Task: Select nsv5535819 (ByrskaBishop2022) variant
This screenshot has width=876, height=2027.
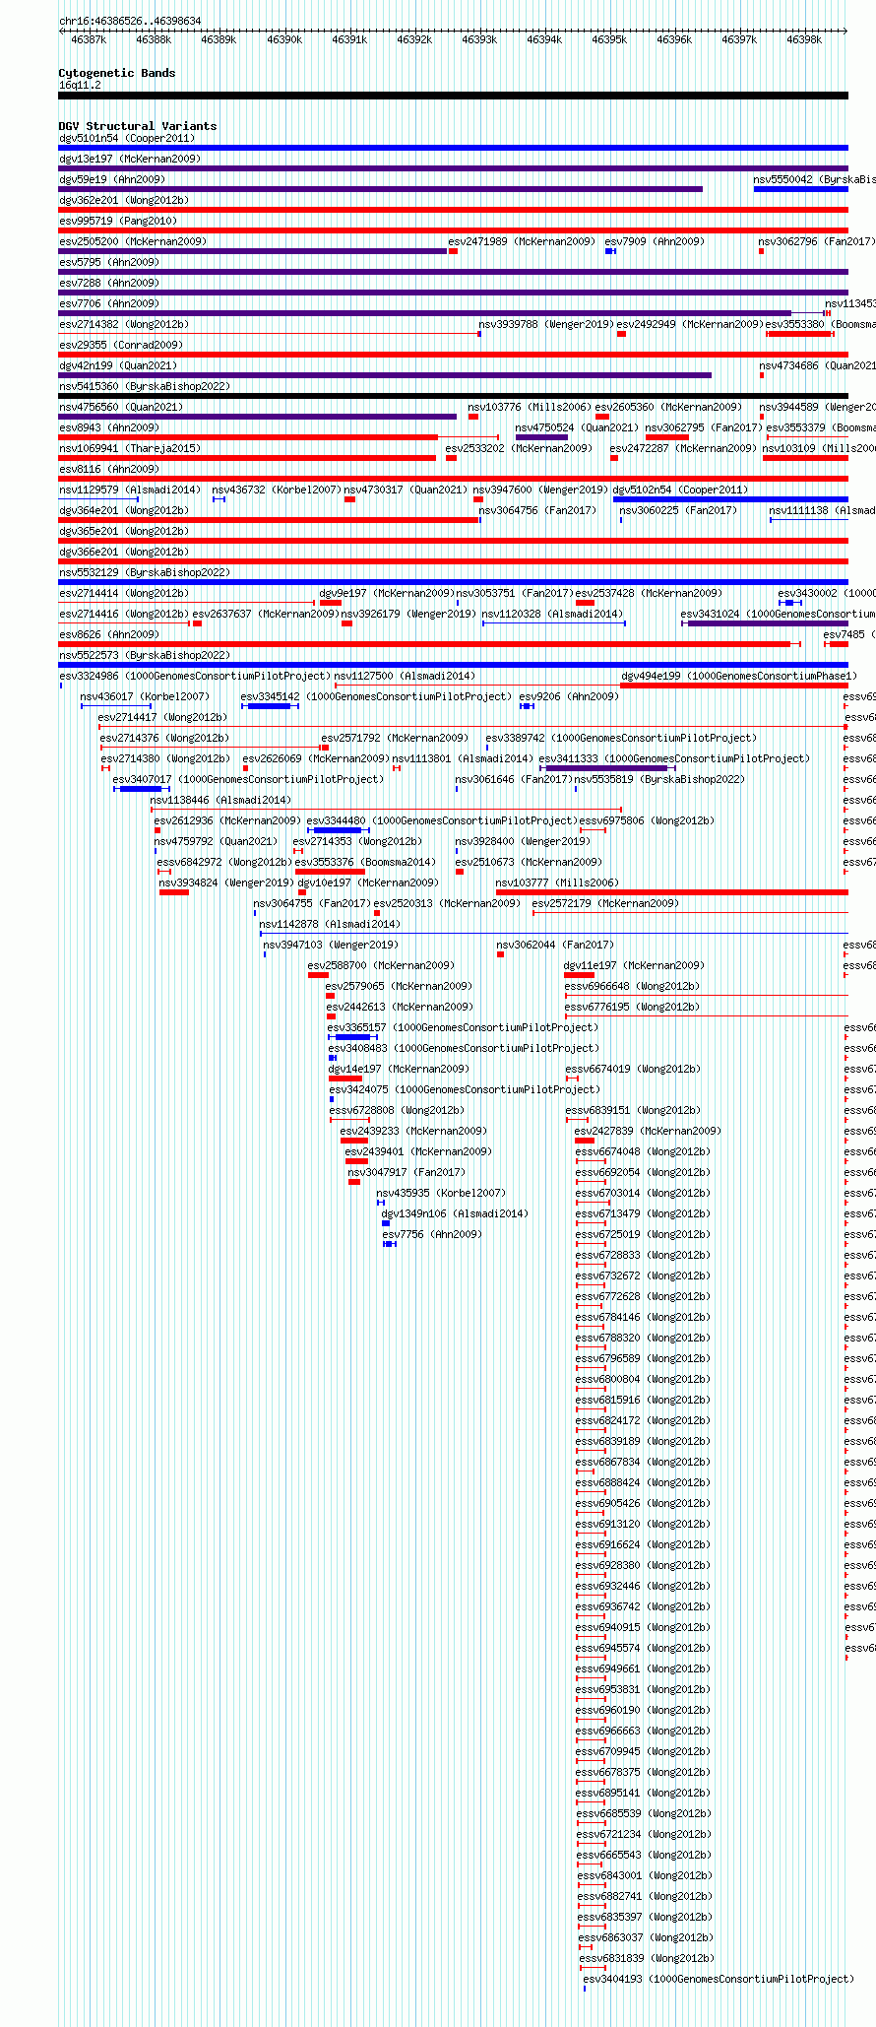Action: coord(660,779)
